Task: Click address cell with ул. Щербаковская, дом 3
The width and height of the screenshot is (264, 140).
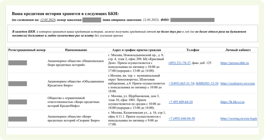Action: (136, 102)
